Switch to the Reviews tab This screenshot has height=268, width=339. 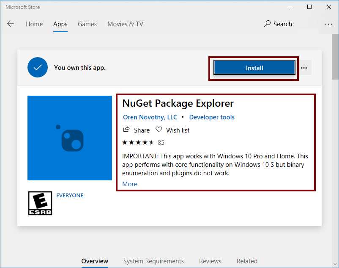(210, 261)
